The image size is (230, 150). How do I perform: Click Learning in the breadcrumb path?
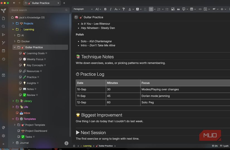tap(87, 146)
